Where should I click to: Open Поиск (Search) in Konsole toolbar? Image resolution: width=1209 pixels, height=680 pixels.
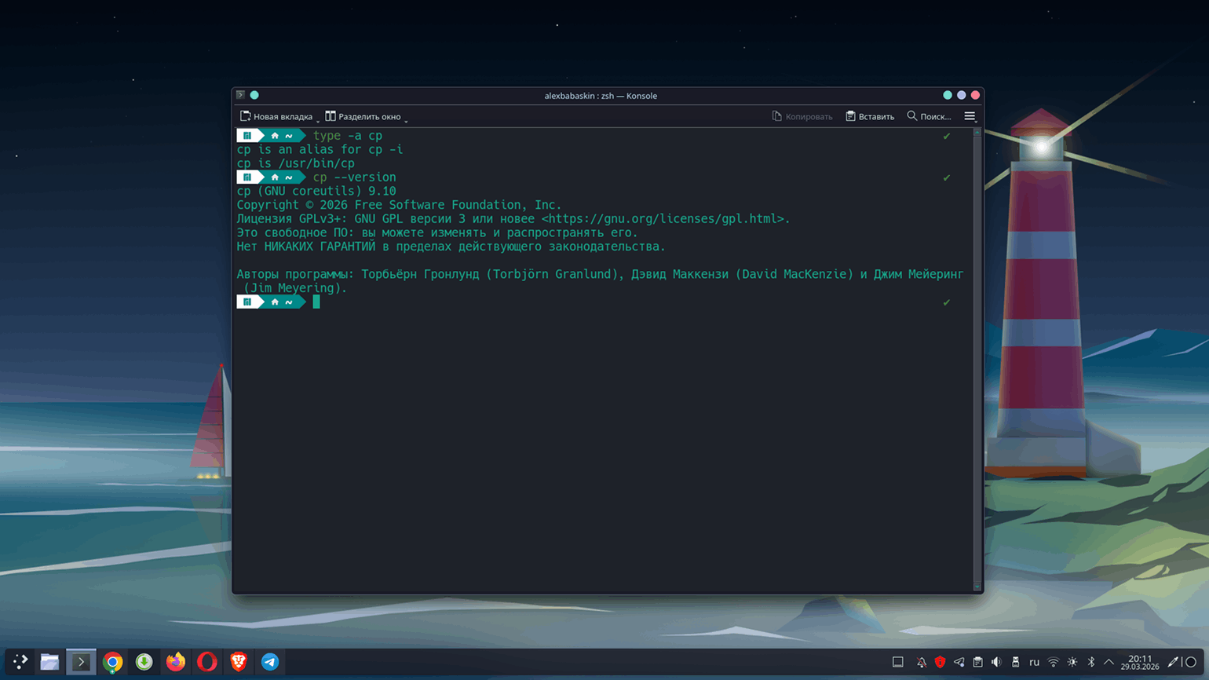click(x=929, y=116)
